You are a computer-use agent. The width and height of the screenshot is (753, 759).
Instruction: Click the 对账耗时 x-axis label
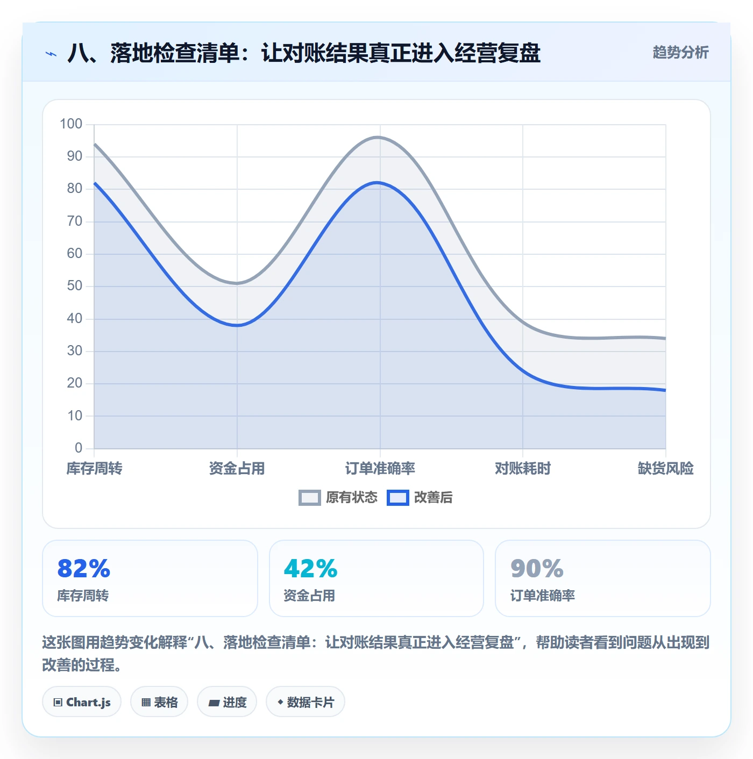(x=523, y=469)
